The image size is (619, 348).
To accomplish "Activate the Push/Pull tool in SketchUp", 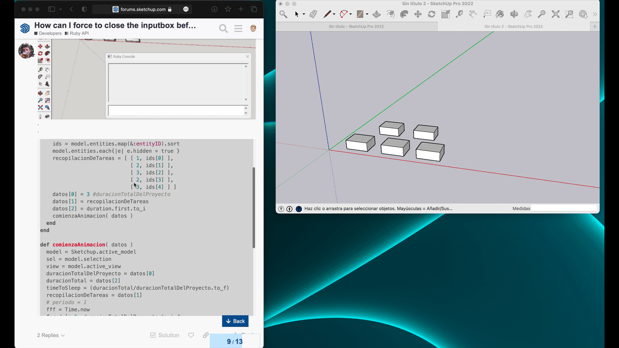I will point(377,14).
